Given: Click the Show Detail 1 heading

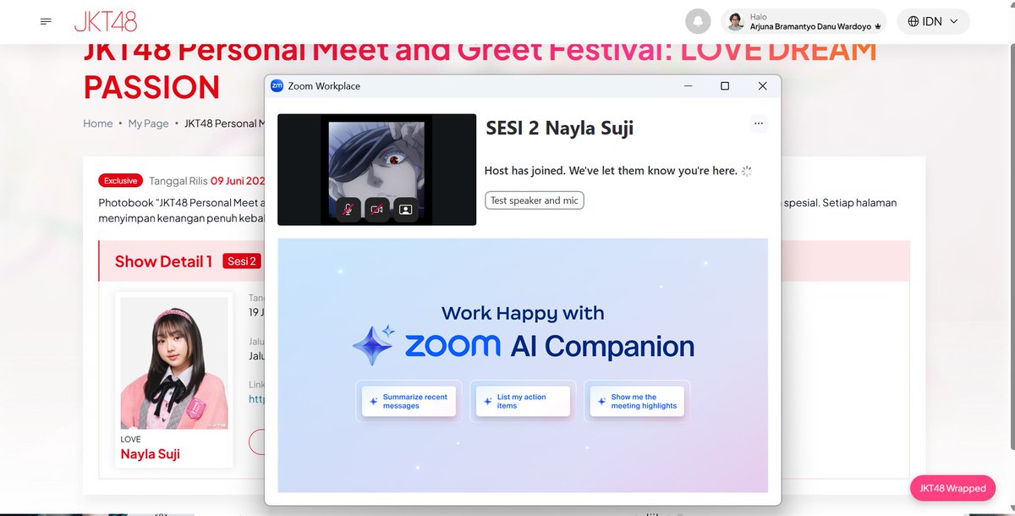Looking at the screenshot, I should 163,261.
